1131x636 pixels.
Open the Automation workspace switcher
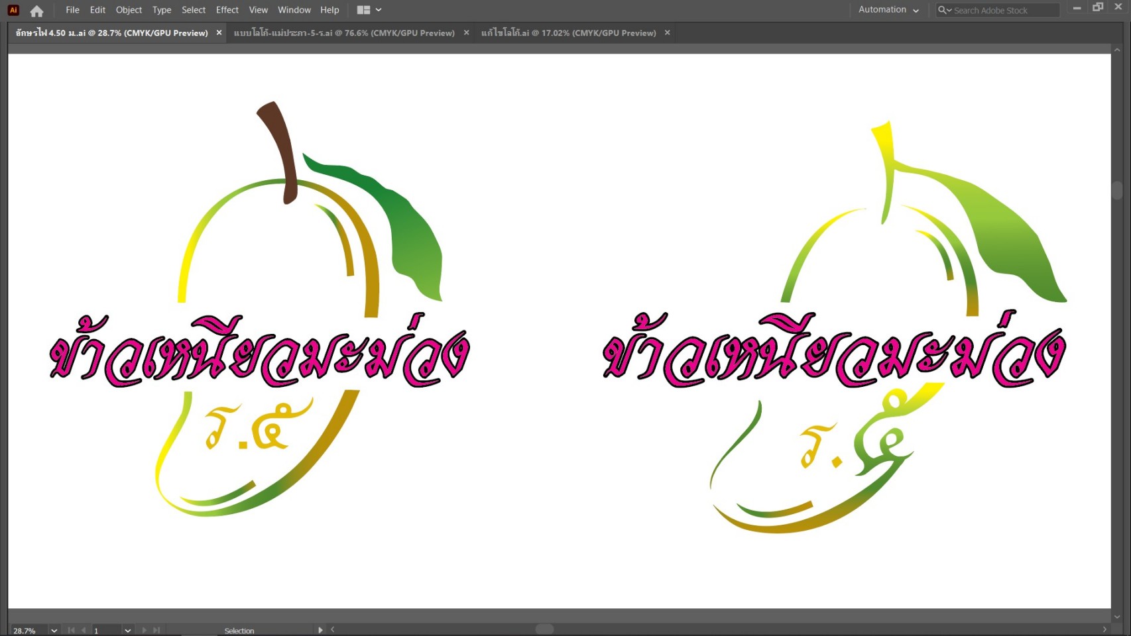(x=888, y=10)
